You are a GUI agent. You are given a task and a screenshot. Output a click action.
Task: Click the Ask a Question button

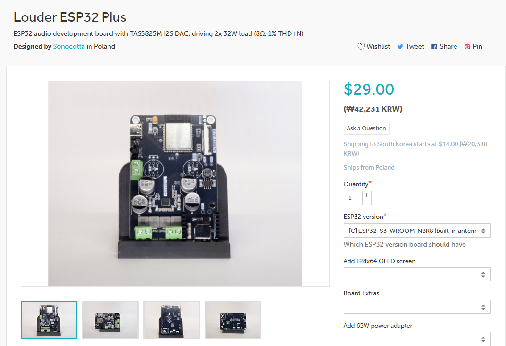[366, 128]
